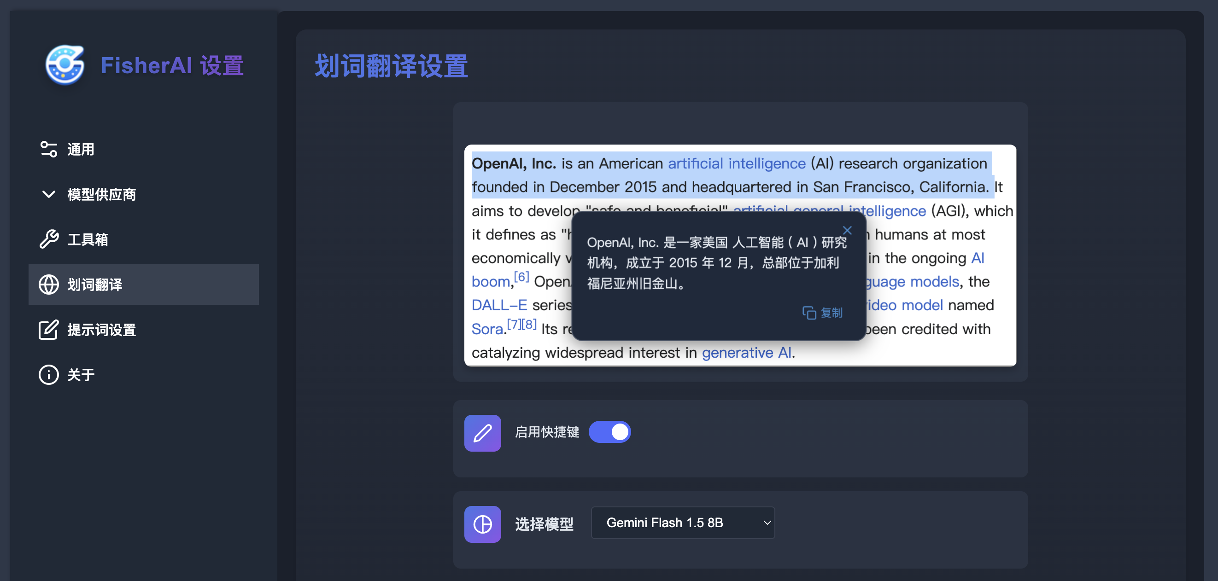
Task: Click the 'DALL–E' link
Action: point(499,305)
